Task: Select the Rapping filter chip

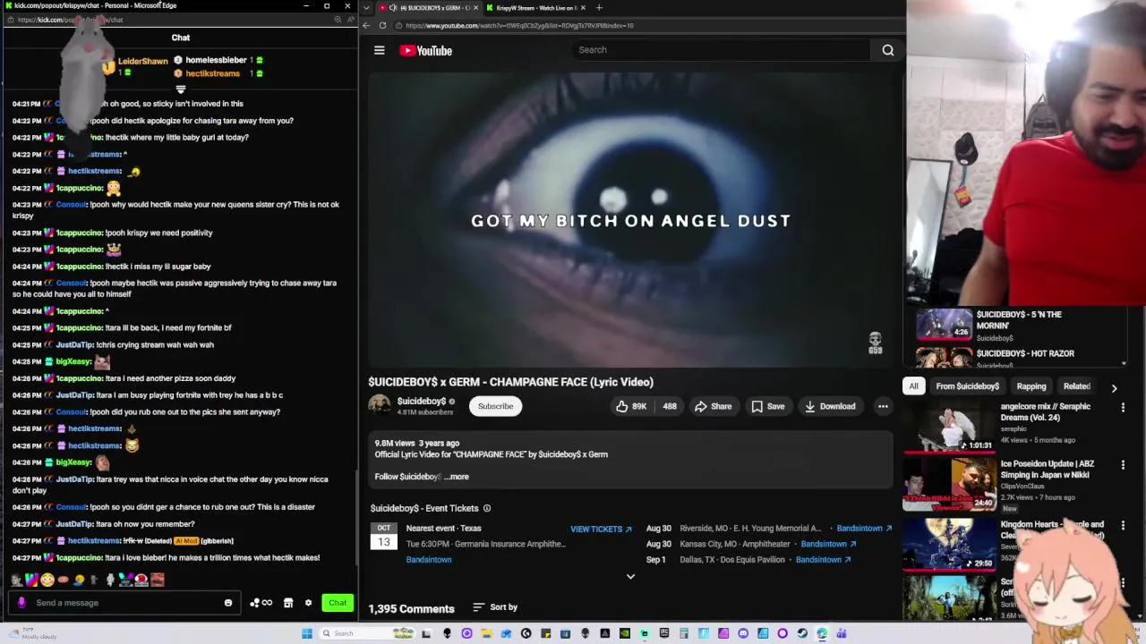Action: pyautogui.click(x=1031, y=386)
